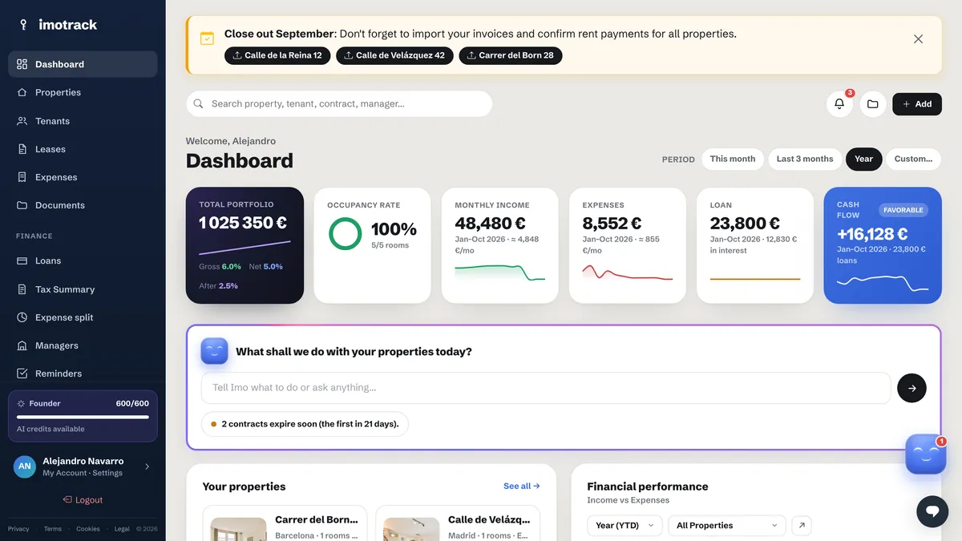Image resolution: width=962 pixels, height=541 pixels.
Task: Click the Expense split pie icon
Action: click(22, 317)
